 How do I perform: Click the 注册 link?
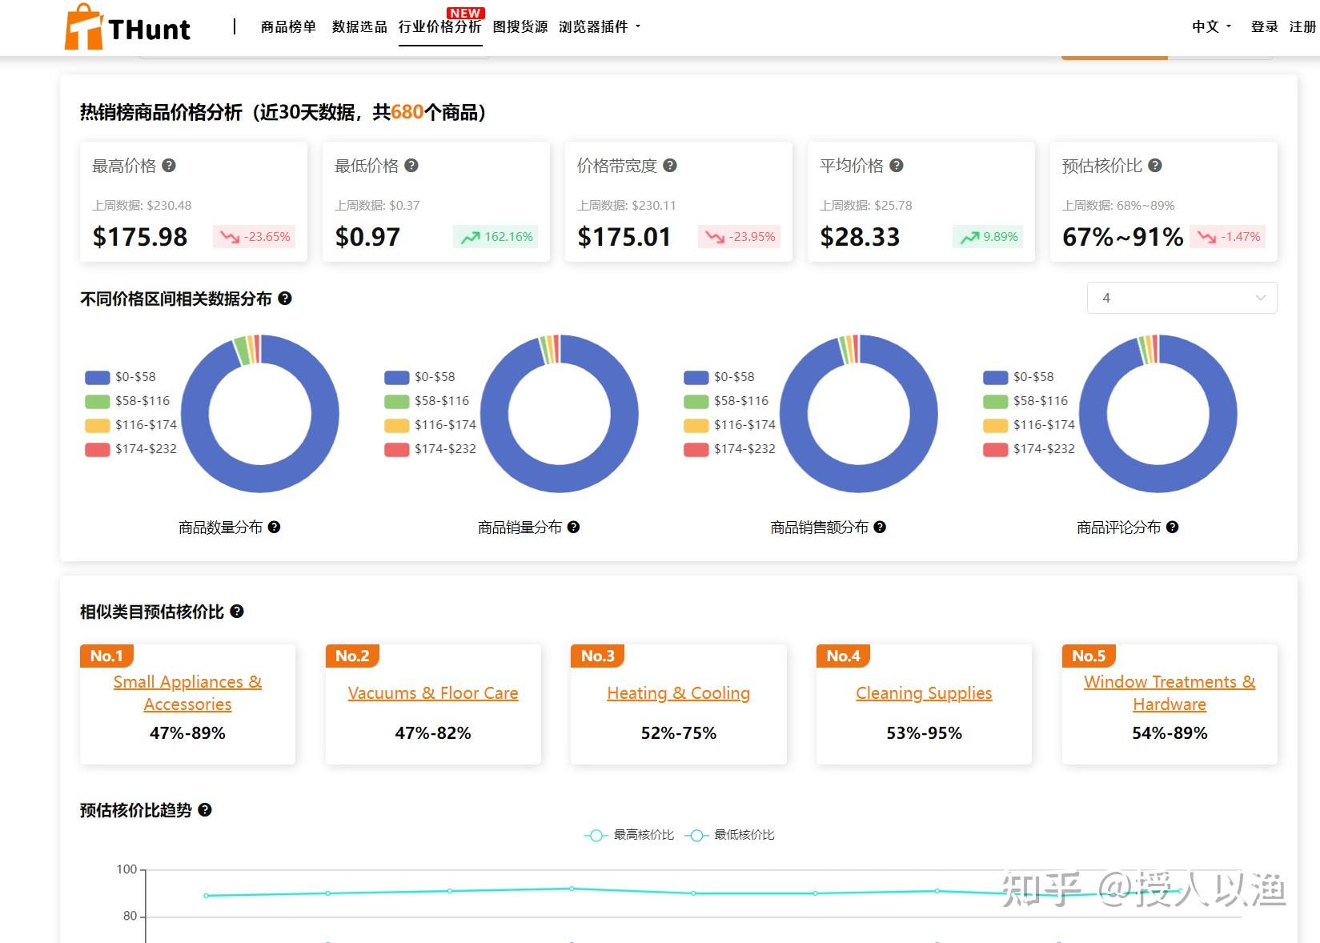(1302, 26)
